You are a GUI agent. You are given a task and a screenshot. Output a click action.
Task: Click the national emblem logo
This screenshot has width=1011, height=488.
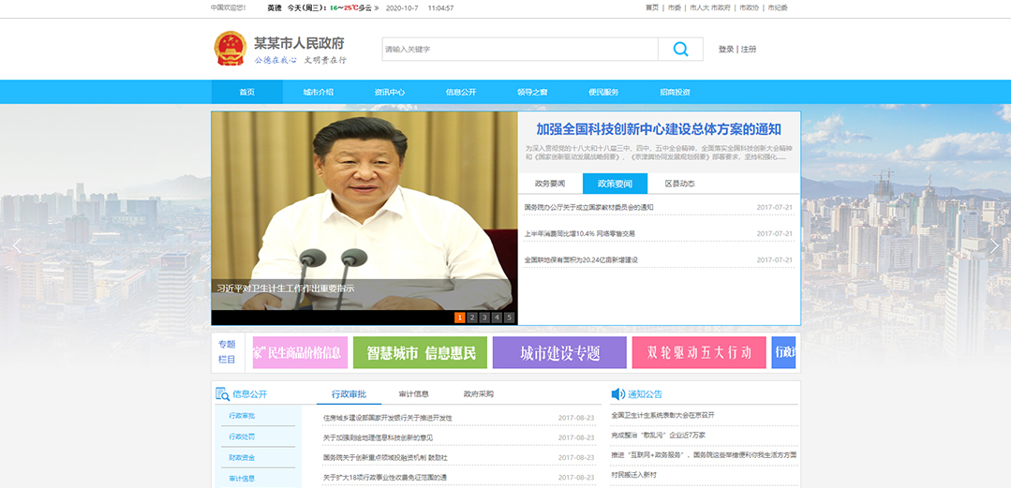[230, 49]
